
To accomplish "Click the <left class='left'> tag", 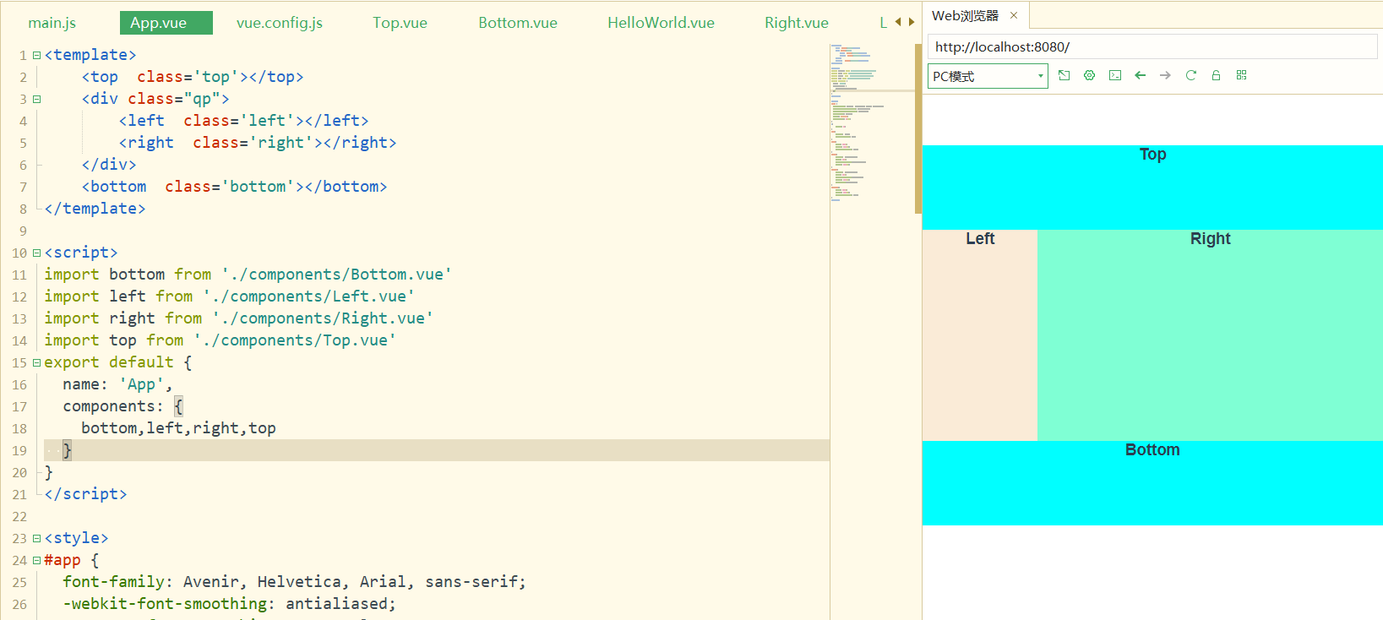I will 214,121.
